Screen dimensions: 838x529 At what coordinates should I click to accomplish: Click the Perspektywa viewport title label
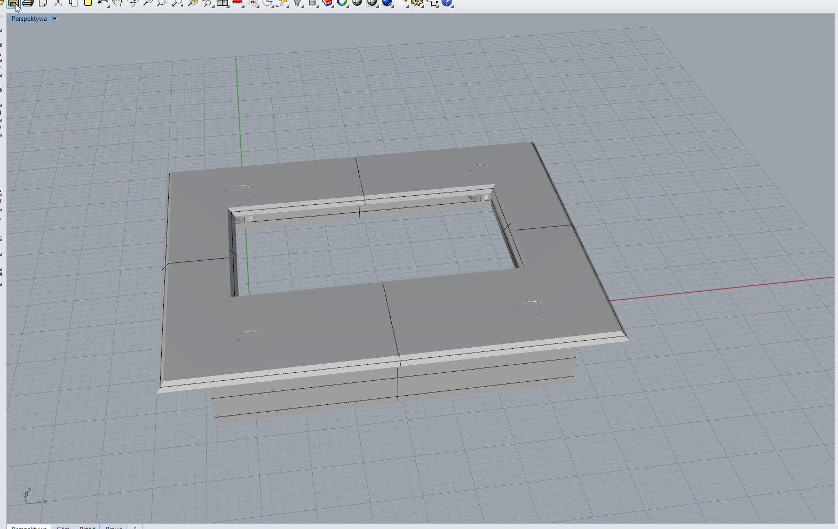[x=29, y=19]
